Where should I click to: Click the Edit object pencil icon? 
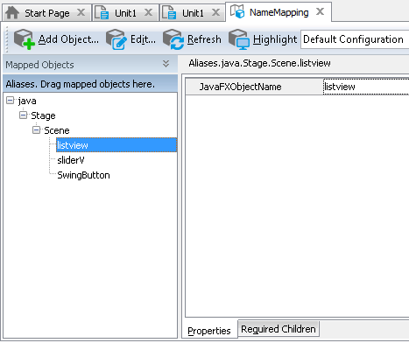(x=116, y=39)
